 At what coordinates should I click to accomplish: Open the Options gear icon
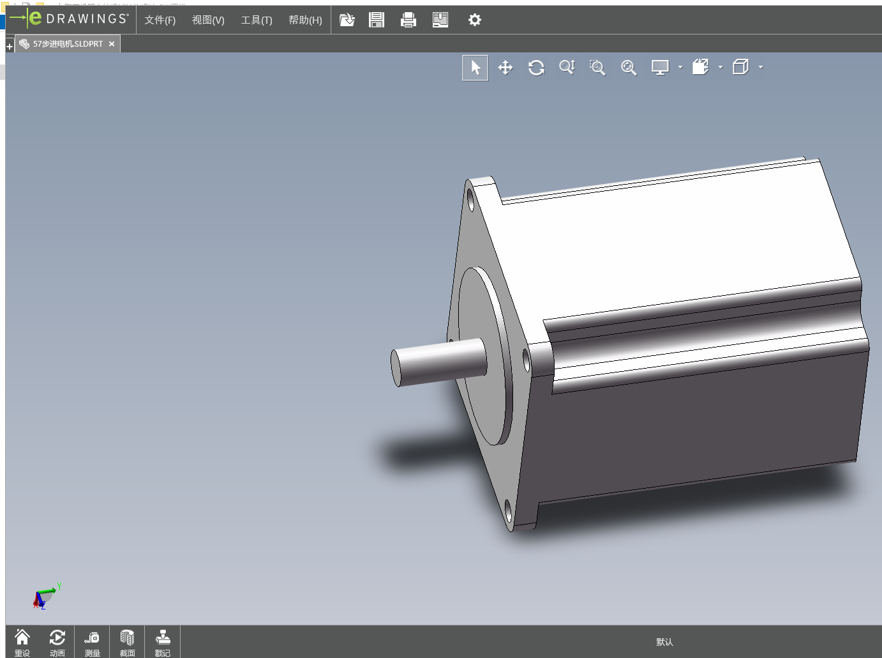click(474, 20)
